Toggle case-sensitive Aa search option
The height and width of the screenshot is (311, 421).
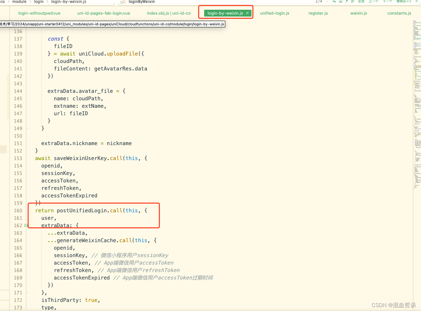click(334, 1)
